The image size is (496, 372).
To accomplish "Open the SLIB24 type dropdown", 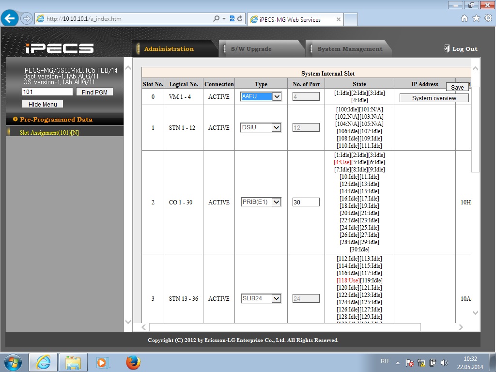I will [x=261, y=298].
